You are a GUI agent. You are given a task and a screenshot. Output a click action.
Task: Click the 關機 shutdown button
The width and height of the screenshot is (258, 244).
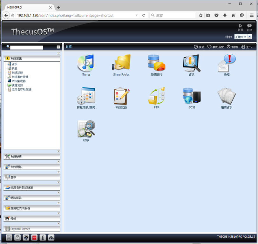(x=232, y=47)
